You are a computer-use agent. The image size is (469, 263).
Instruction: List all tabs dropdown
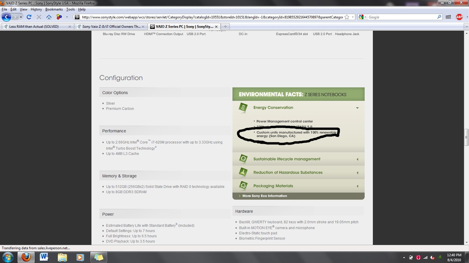click(x=466, y=27)
